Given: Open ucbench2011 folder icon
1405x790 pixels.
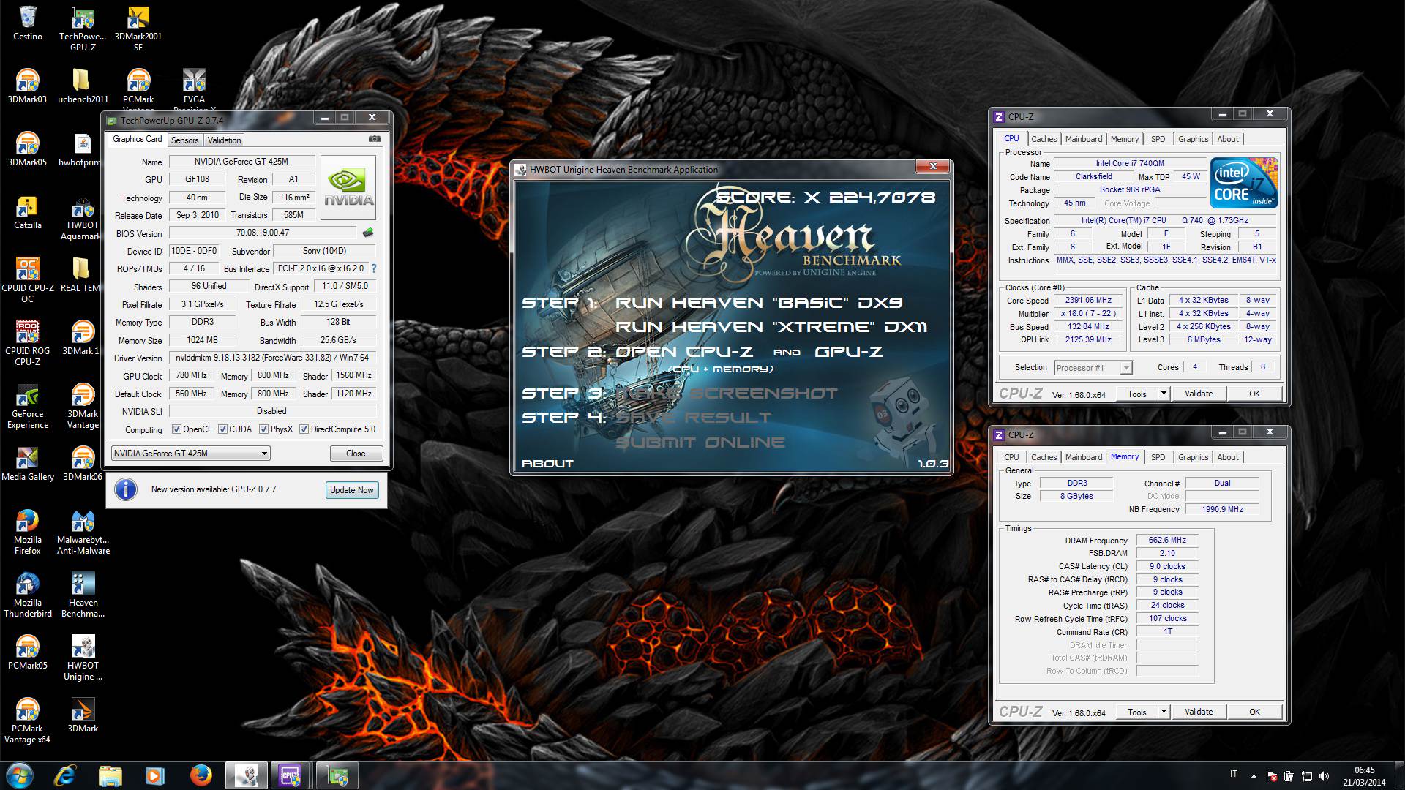Looking at the screenshot, I should [x=83, y=86].
